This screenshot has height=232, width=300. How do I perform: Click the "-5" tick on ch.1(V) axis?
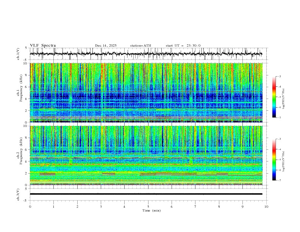click(26, 60)
